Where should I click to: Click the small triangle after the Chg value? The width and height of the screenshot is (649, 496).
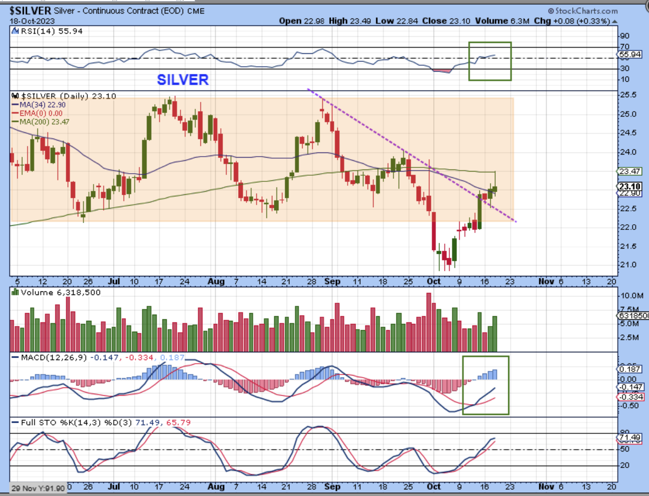[x=614, y=22]
